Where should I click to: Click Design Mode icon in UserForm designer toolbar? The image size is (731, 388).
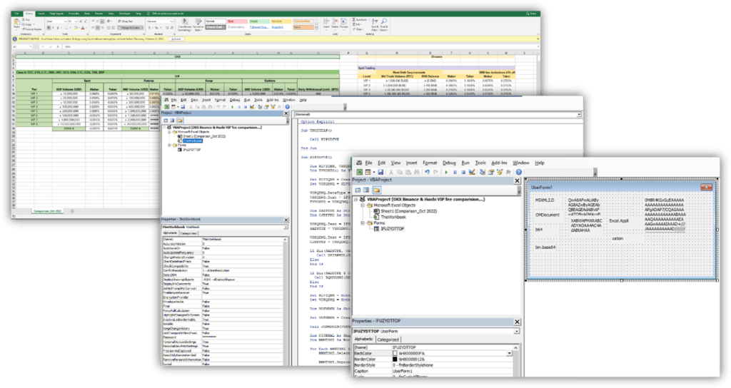click(x=473, y=172)
